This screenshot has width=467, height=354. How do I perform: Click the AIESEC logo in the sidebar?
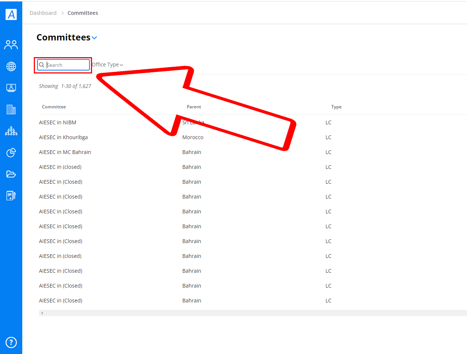coord(11,14)
